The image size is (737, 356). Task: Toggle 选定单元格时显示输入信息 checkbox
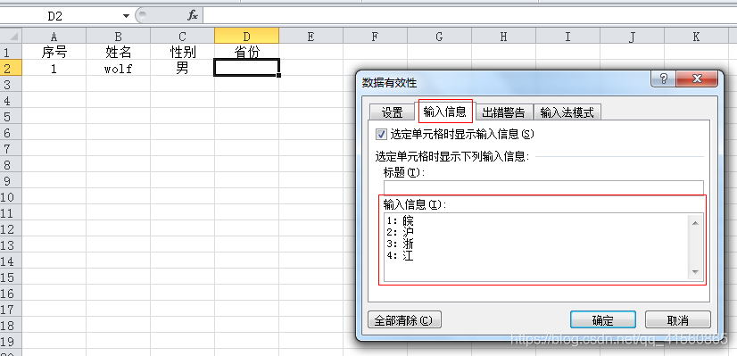pyautogui.click(x=381, y=135)
